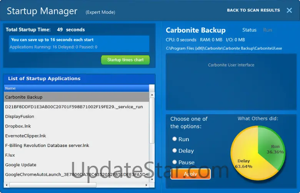
Task: Select the GoogleChromeAutoLaunch entry
Action: 76,175
